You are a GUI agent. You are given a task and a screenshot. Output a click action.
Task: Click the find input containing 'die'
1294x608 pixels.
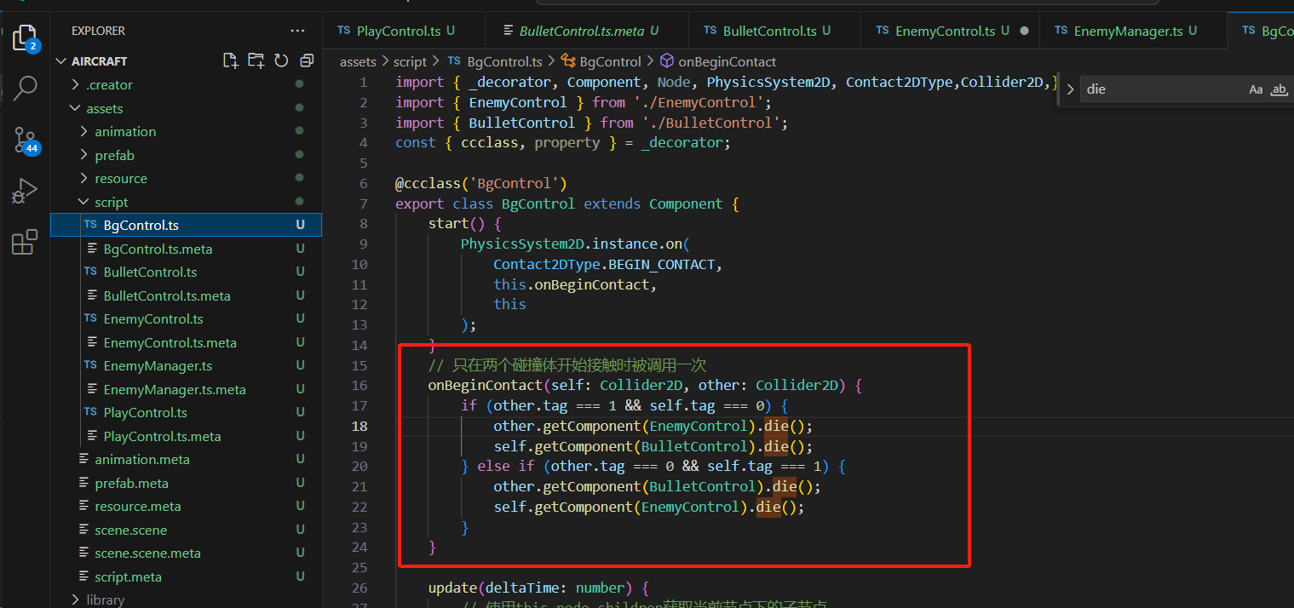(x=1161, y=89)
